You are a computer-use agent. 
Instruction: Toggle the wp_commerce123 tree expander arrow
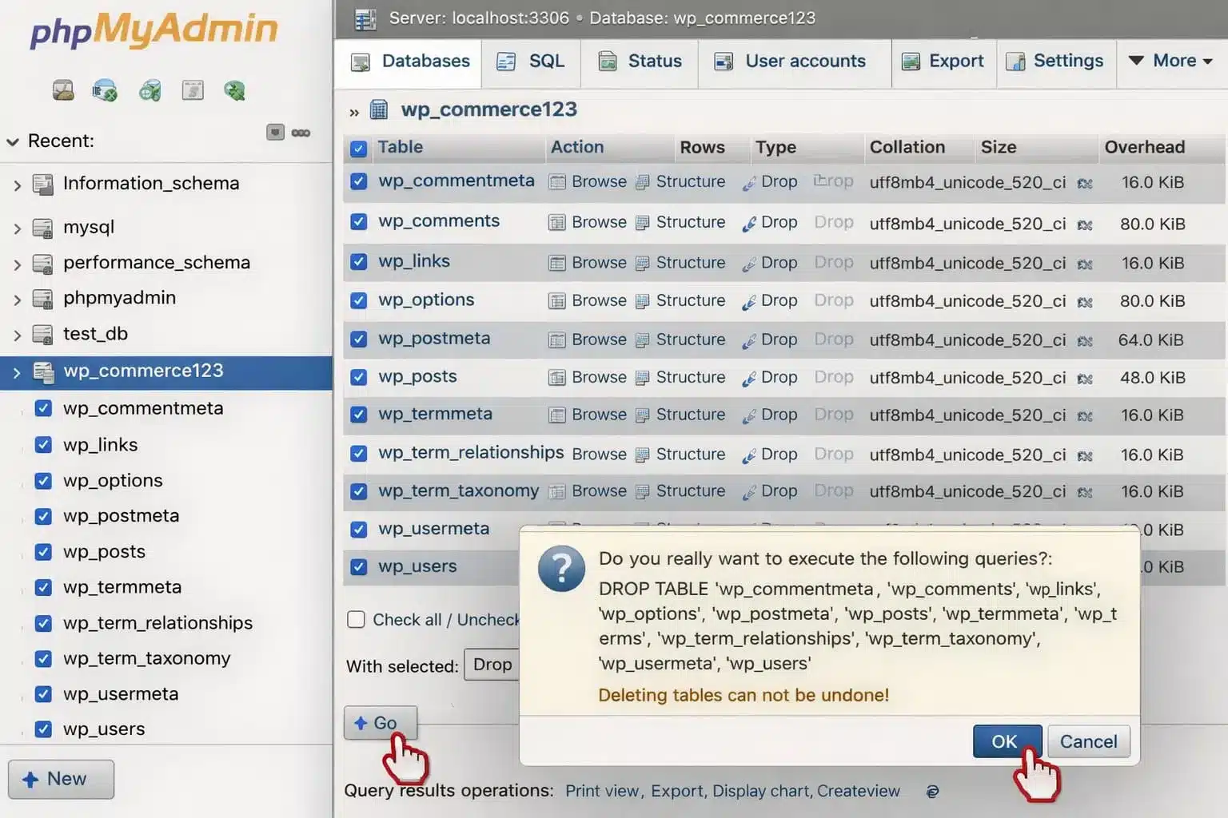click(x=17, y=372)
